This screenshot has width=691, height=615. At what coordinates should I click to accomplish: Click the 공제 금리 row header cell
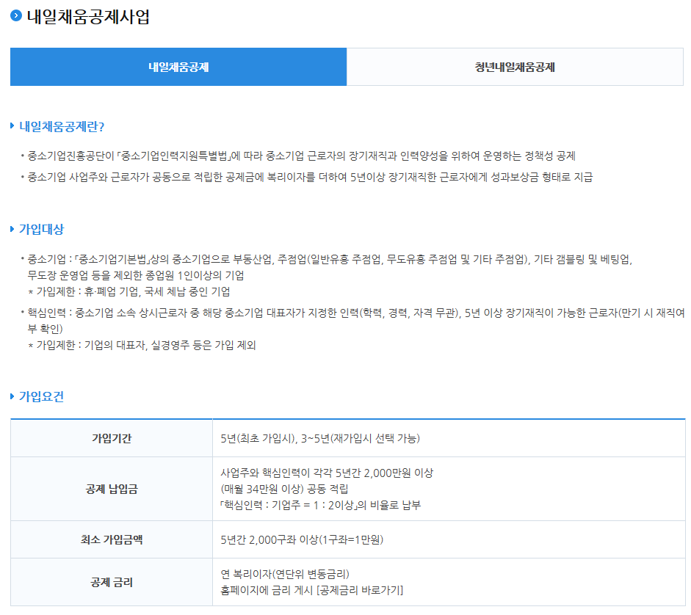pos(112,583)
